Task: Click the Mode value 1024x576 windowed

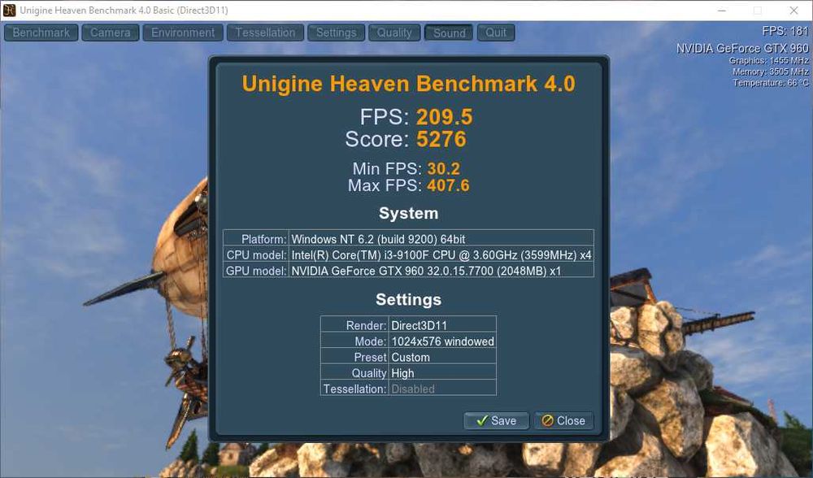Action: coord(443,341)
